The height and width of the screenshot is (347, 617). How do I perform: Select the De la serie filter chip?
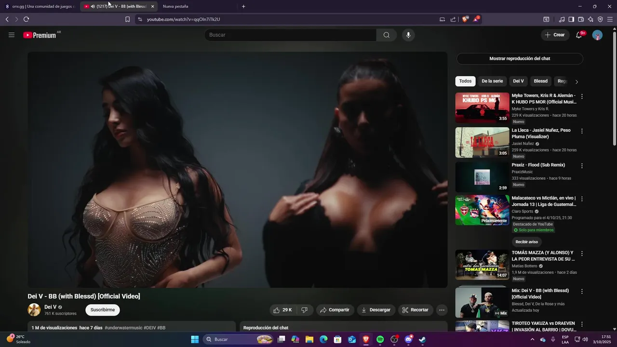pos(492,81)
